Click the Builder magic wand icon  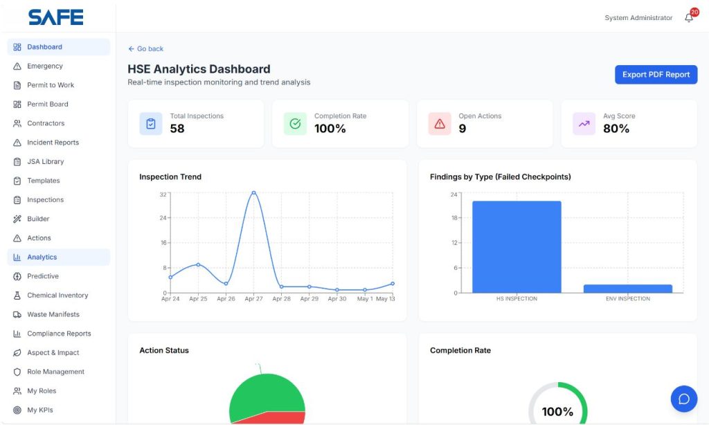click(x=17, y=219)
